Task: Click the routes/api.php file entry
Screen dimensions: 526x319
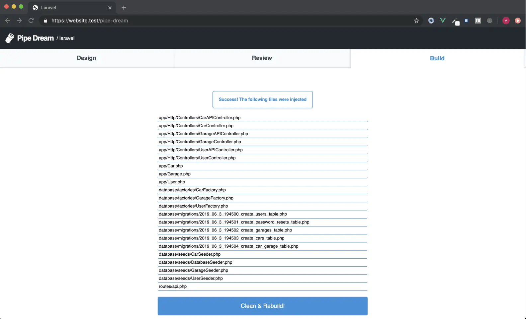Action: 263,287
